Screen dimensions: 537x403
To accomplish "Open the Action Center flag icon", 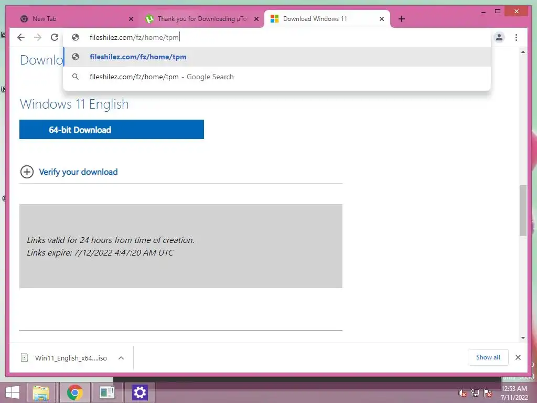I will click(x=488, y=393).
